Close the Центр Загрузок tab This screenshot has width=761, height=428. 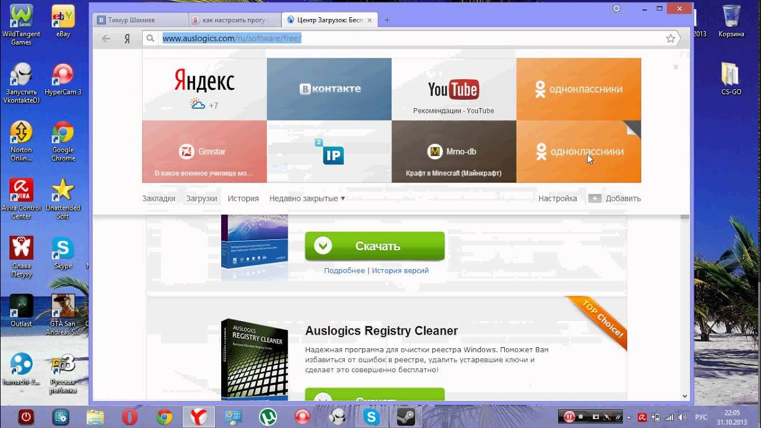[369, 20]
